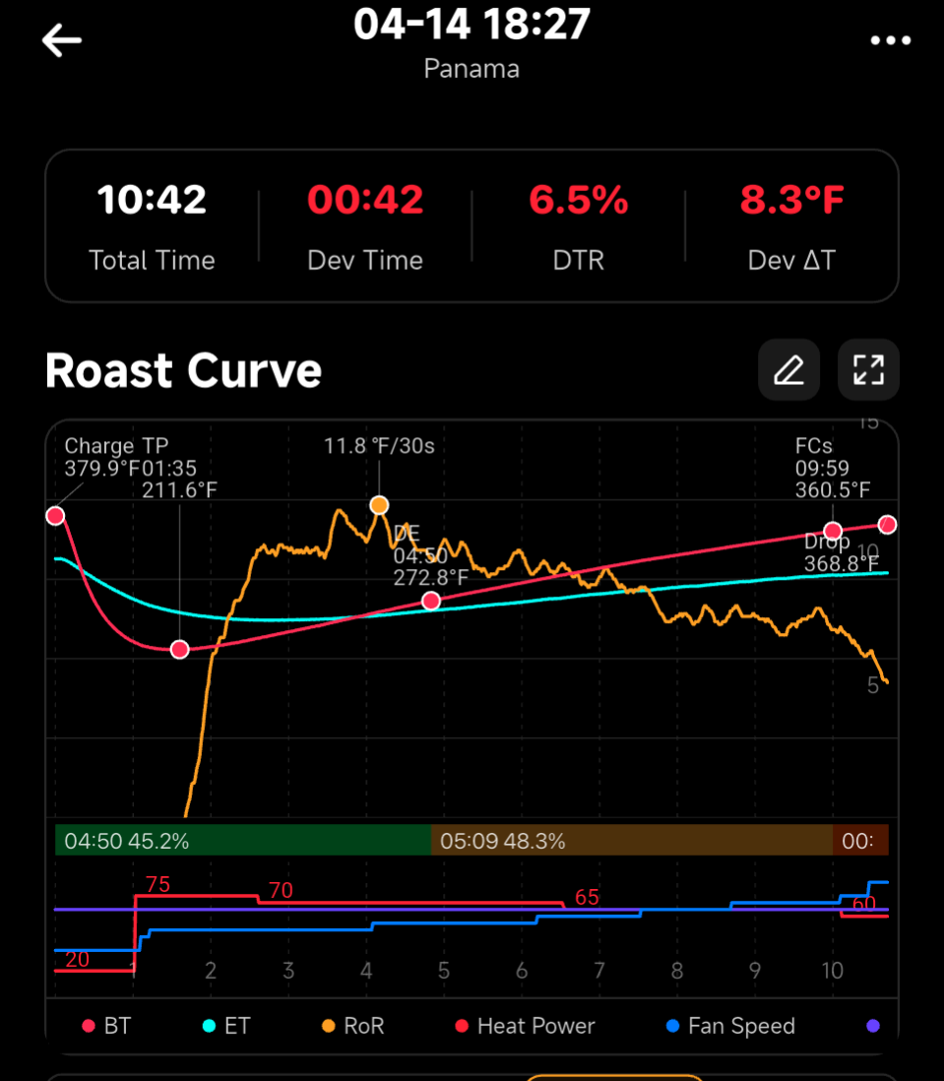Tap the dark red development phase bar
The image size is (944, 1081).
coord(860,841)
